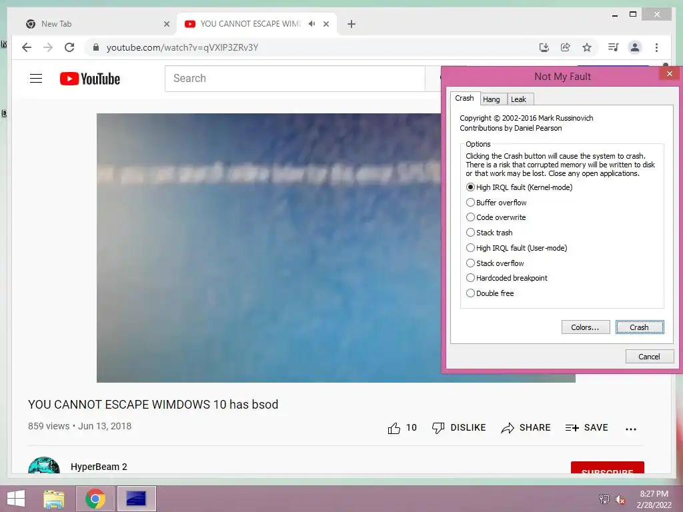Select the Hardcoded breakpoint option
The height and width of the screenshot is (512, 683).
pos(507,278)
